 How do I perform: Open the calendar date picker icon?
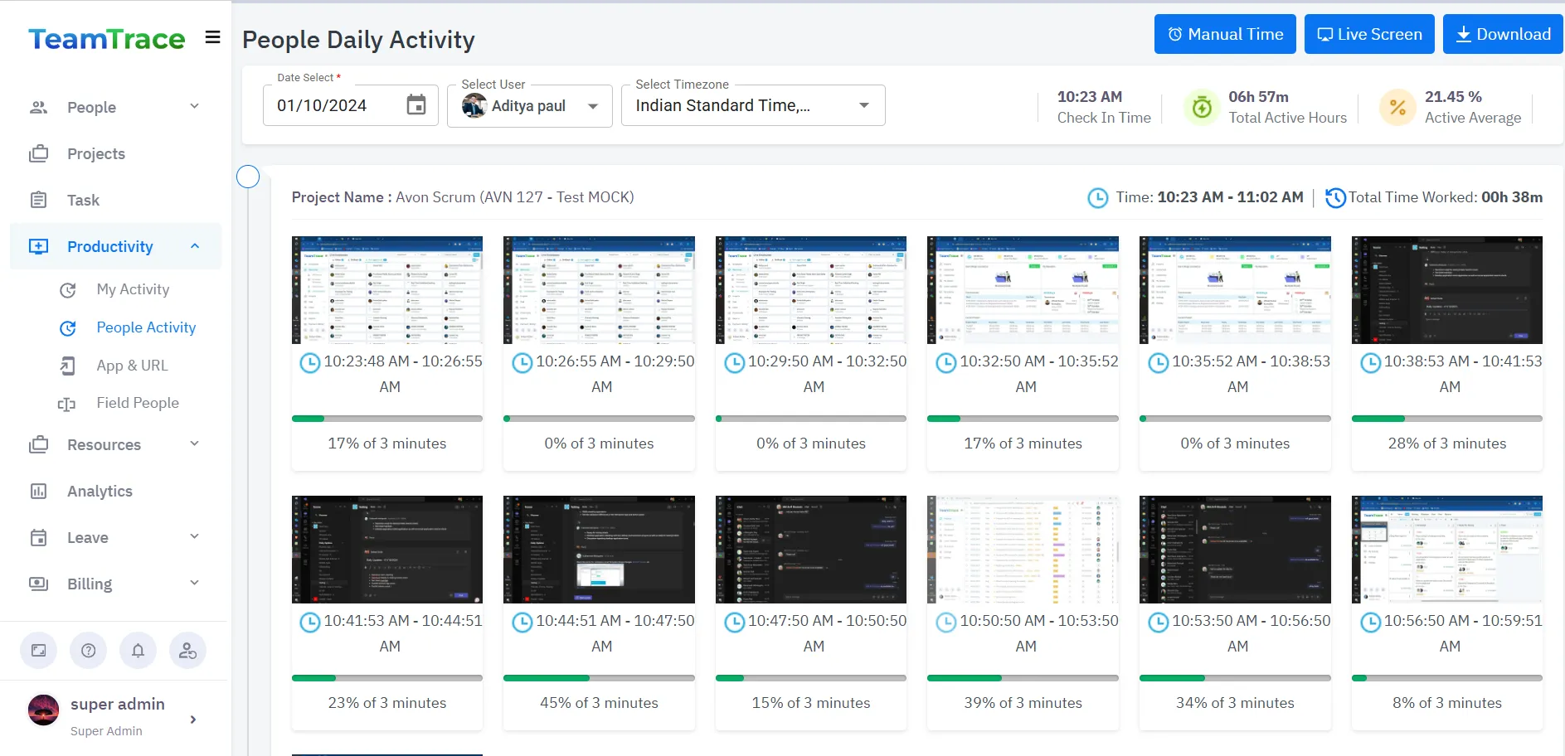coord(416,105)
